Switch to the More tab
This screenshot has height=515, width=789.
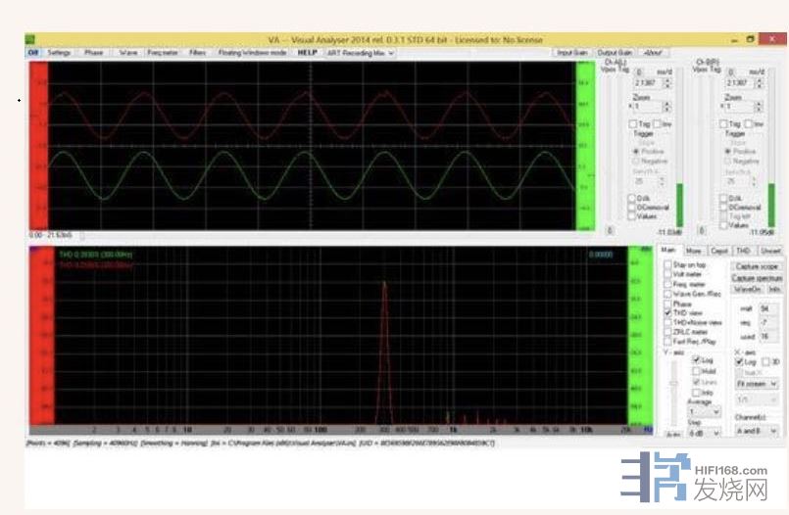[x=694, y=252]
